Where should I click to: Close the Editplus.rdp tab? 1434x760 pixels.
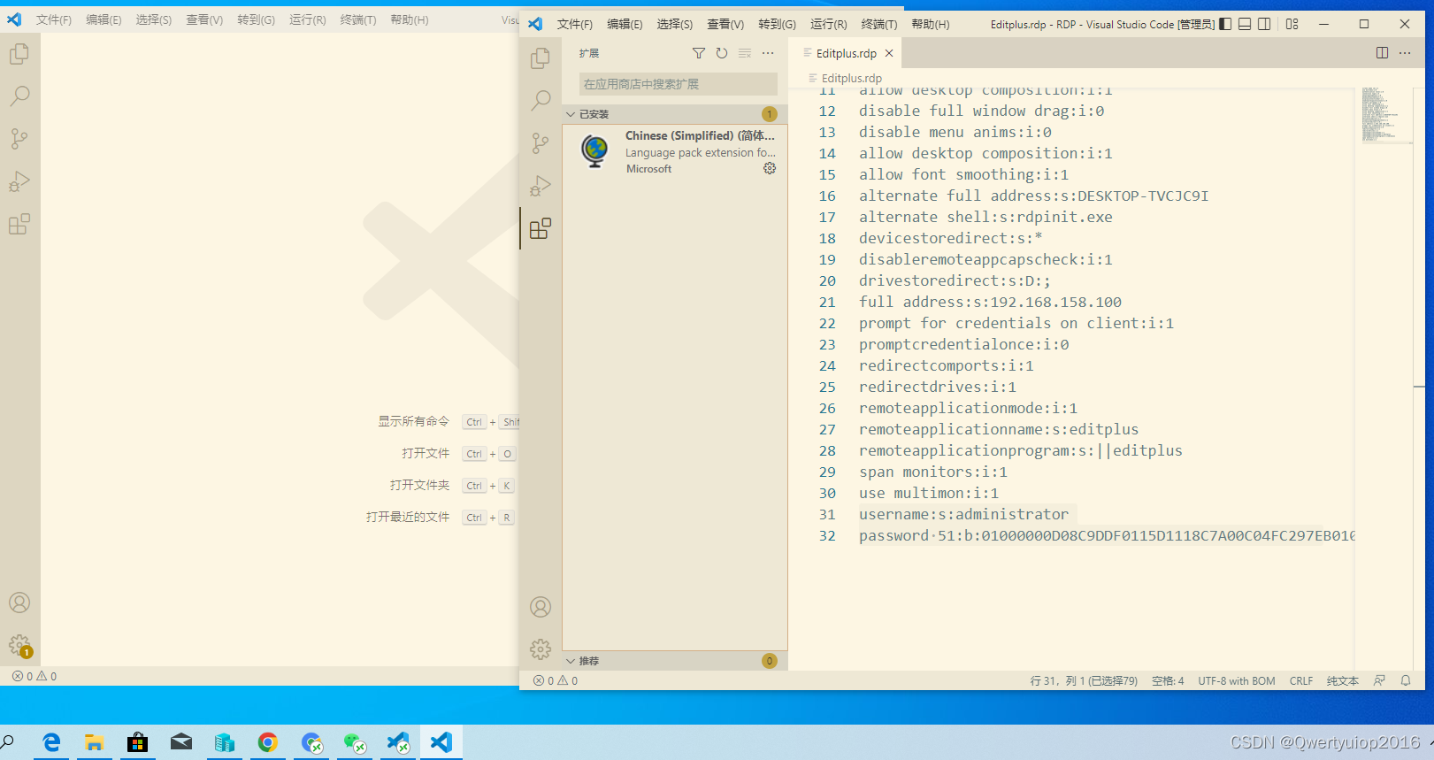point(889,53)
